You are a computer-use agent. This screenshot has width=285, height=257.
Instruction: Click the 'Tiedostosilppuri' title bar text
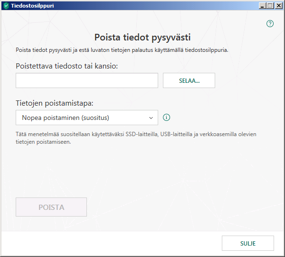click(31, 6)
